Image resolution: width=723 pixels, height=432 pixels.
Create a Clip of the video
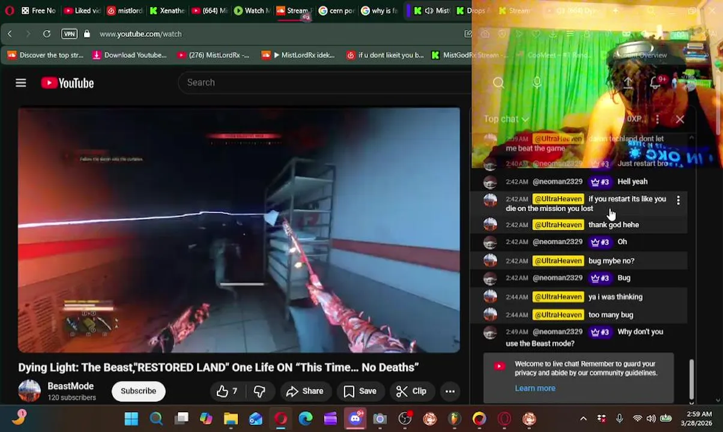click(411, 391)
